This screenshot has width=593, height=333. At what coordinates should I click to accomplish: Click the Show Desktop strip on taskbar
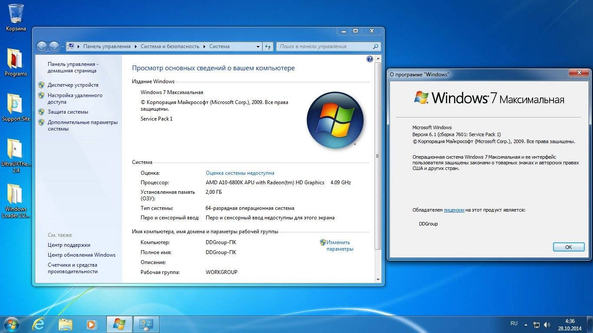tap(590, 324)
